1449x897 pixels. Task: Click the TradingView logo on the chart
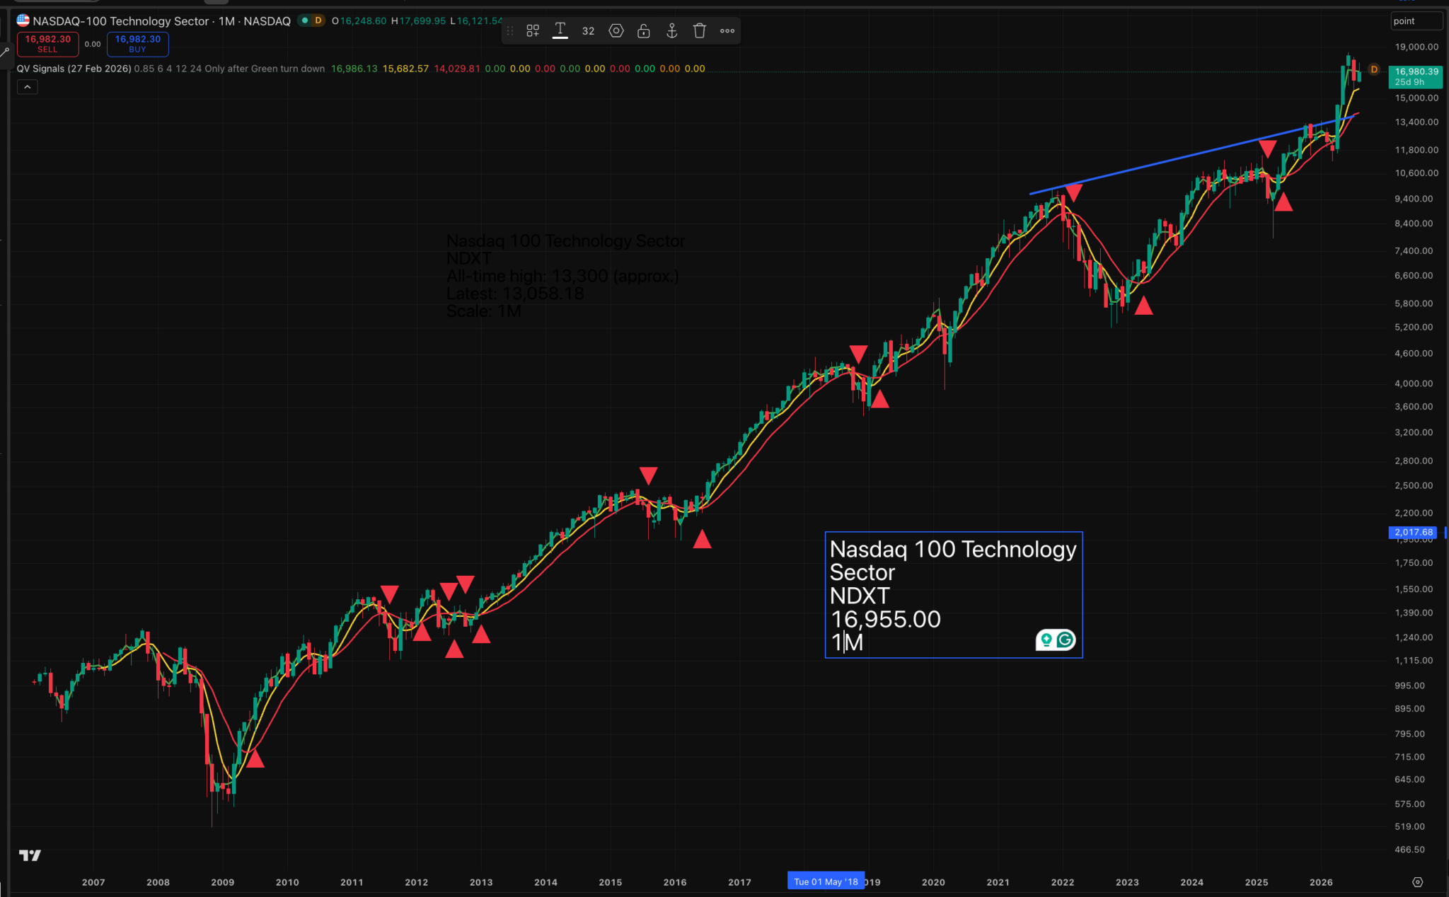tap(30, 855)
